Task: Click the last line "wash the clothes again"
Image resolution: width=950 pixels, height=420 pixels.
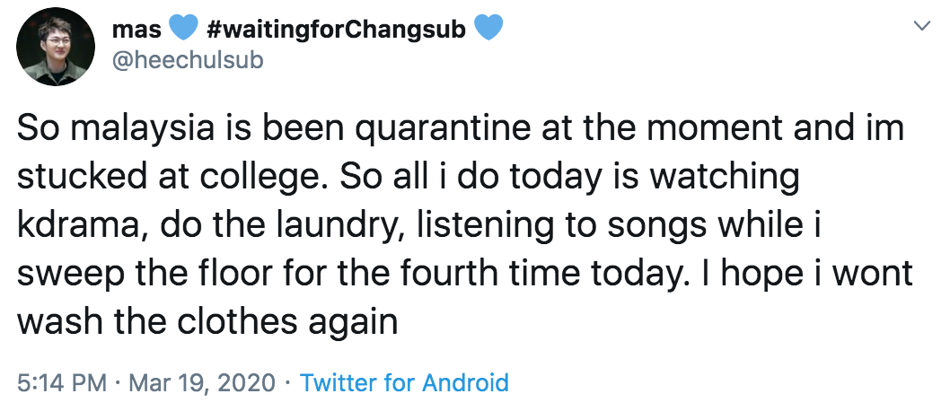Action: coord(207,322)
